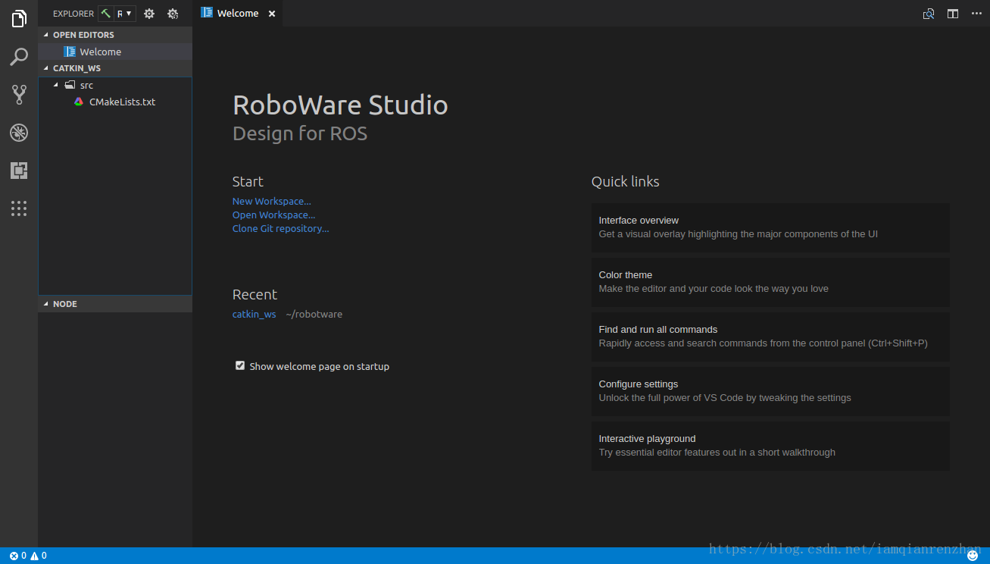The height and width of the screenshot is (564, 990).
Task: Close the Welcome tab
Action: (272, 14)
